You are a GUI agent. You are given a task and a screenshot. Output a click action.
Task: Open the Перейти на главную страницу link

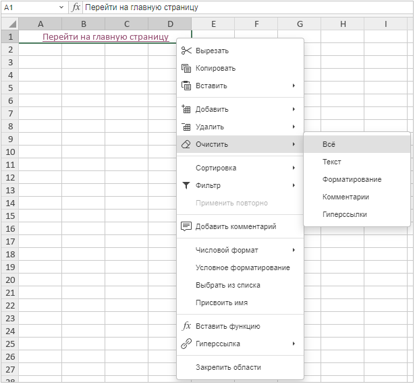point(105,36)
